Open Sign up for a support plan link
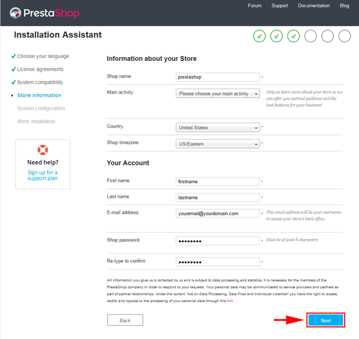This screenshot has width=359, height=339. (43, 175)
